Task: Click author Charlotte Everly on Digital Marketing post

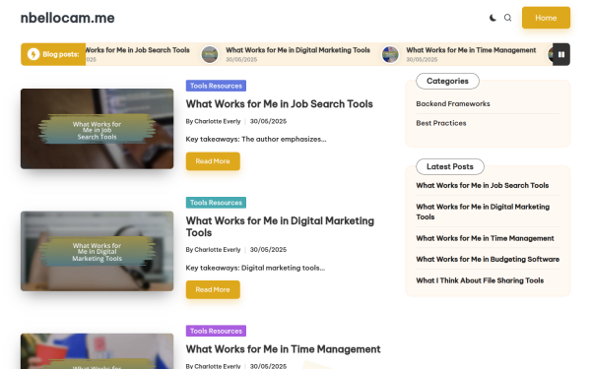Action: [217, 250]
